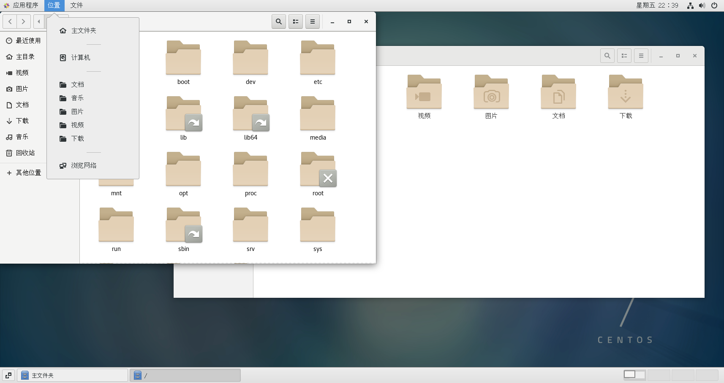Select 图片 in the sidebar
The image size is (724, 383).
[24, 89]
